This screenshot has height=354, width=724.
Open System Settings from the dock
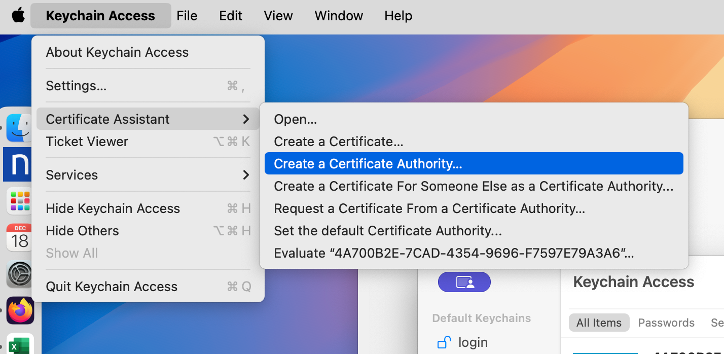tap(20, 274)
